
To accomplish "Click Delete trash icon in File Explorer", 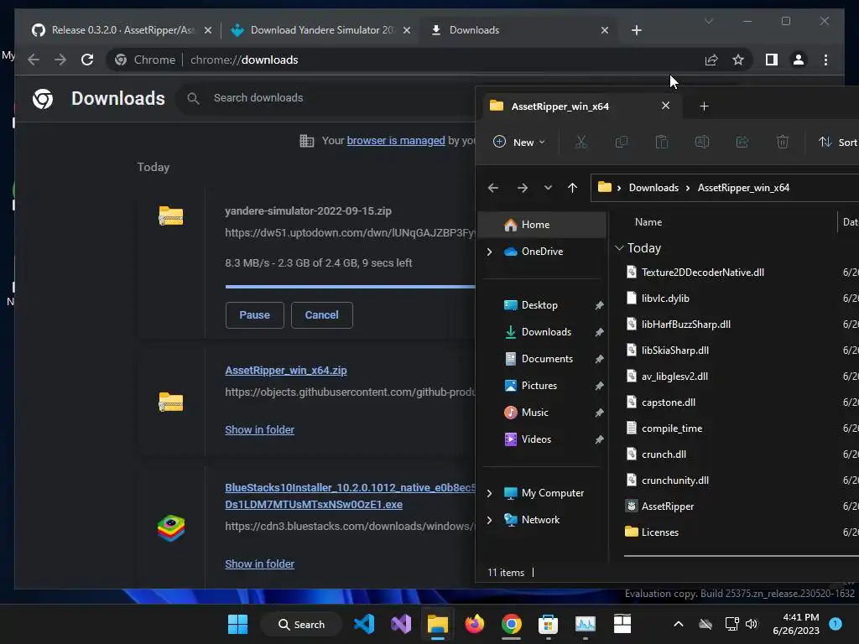I will click(783, 143).
